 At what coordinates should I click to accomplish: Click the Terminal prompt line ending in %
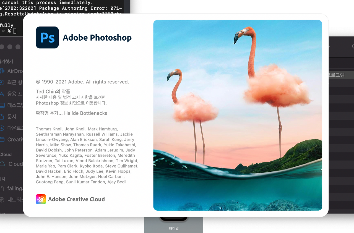[9, 31]
